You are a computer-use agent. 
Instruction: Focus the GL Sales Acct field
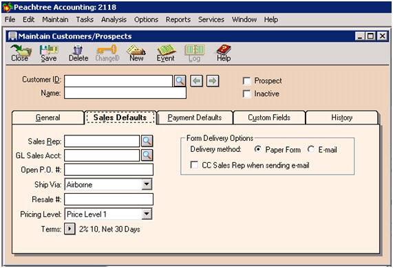tap(102, 155)
